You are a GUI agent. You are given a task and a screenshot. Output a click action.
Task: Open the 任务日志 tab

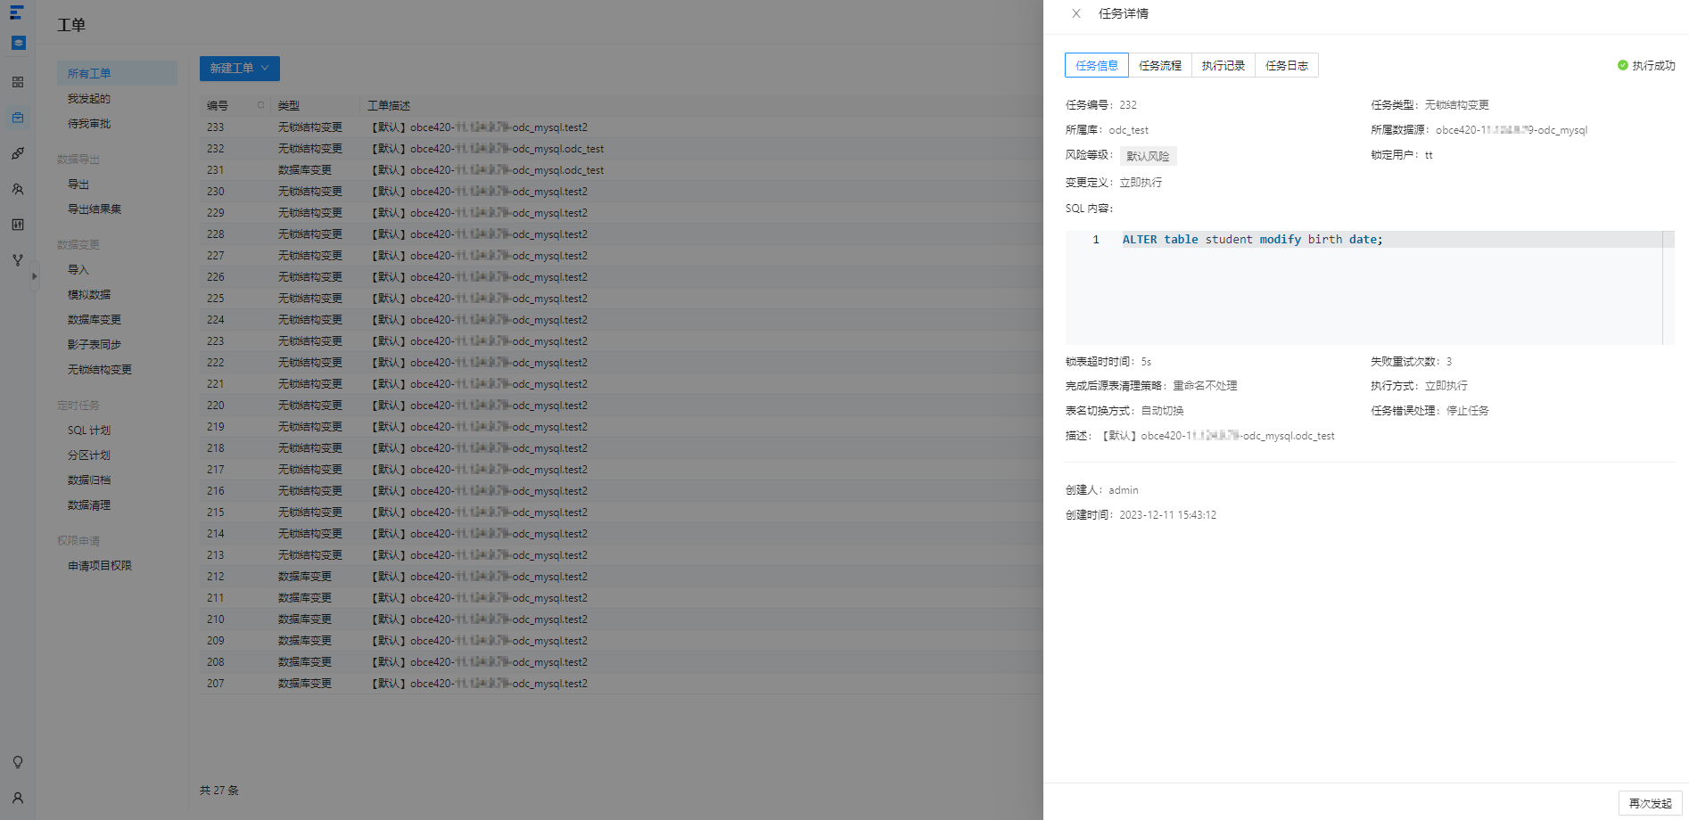[1287, 65]
